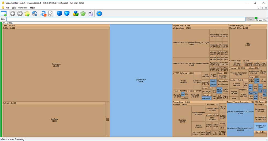268x141 pixels.
Task: Select the pagefile.sys 16GB block
Action: (x=141, y=81)
